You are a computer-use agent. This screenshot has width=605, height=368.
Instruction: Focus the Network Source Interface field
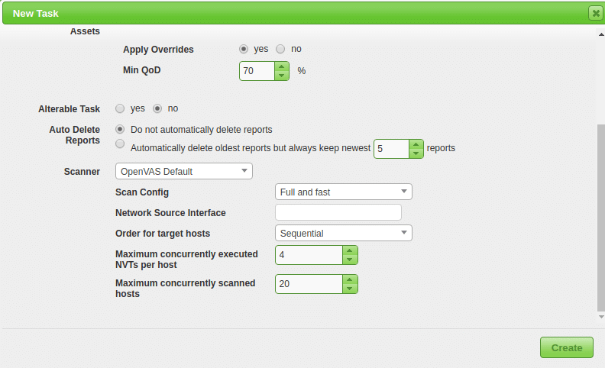tap(338, 212)
